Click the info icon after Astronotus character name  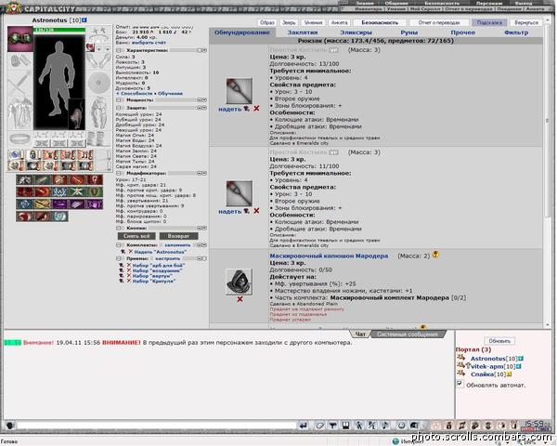coord(84,20)
